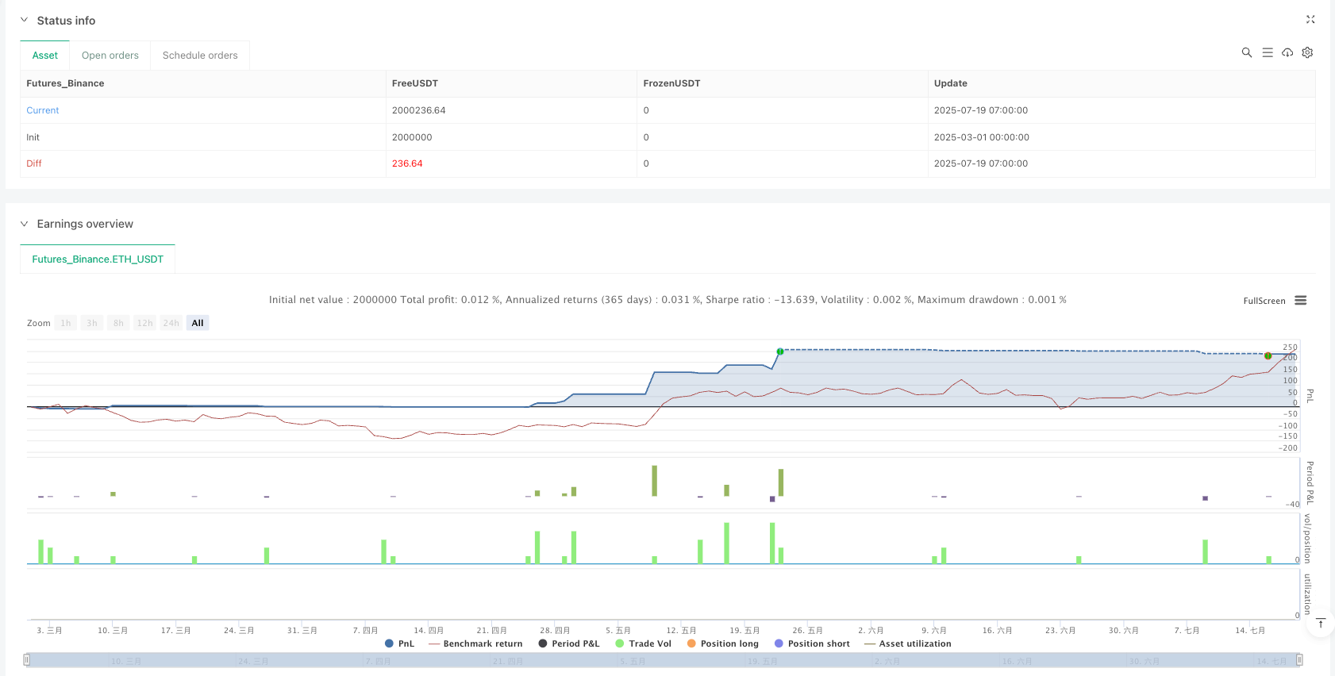
Task: Switch to the Open orders tab
Action: point(110,56)
